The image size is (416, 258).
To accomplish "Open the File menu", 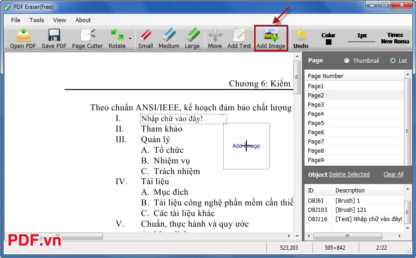I will point(16,20).
